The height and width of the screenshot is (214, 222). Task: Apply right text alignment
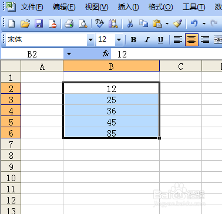click(205, 40)
